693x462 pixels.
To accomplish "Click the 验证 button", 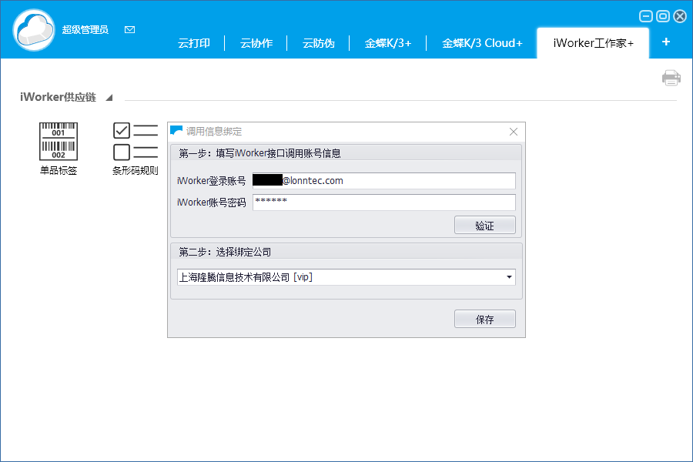I will pos(485,225).
